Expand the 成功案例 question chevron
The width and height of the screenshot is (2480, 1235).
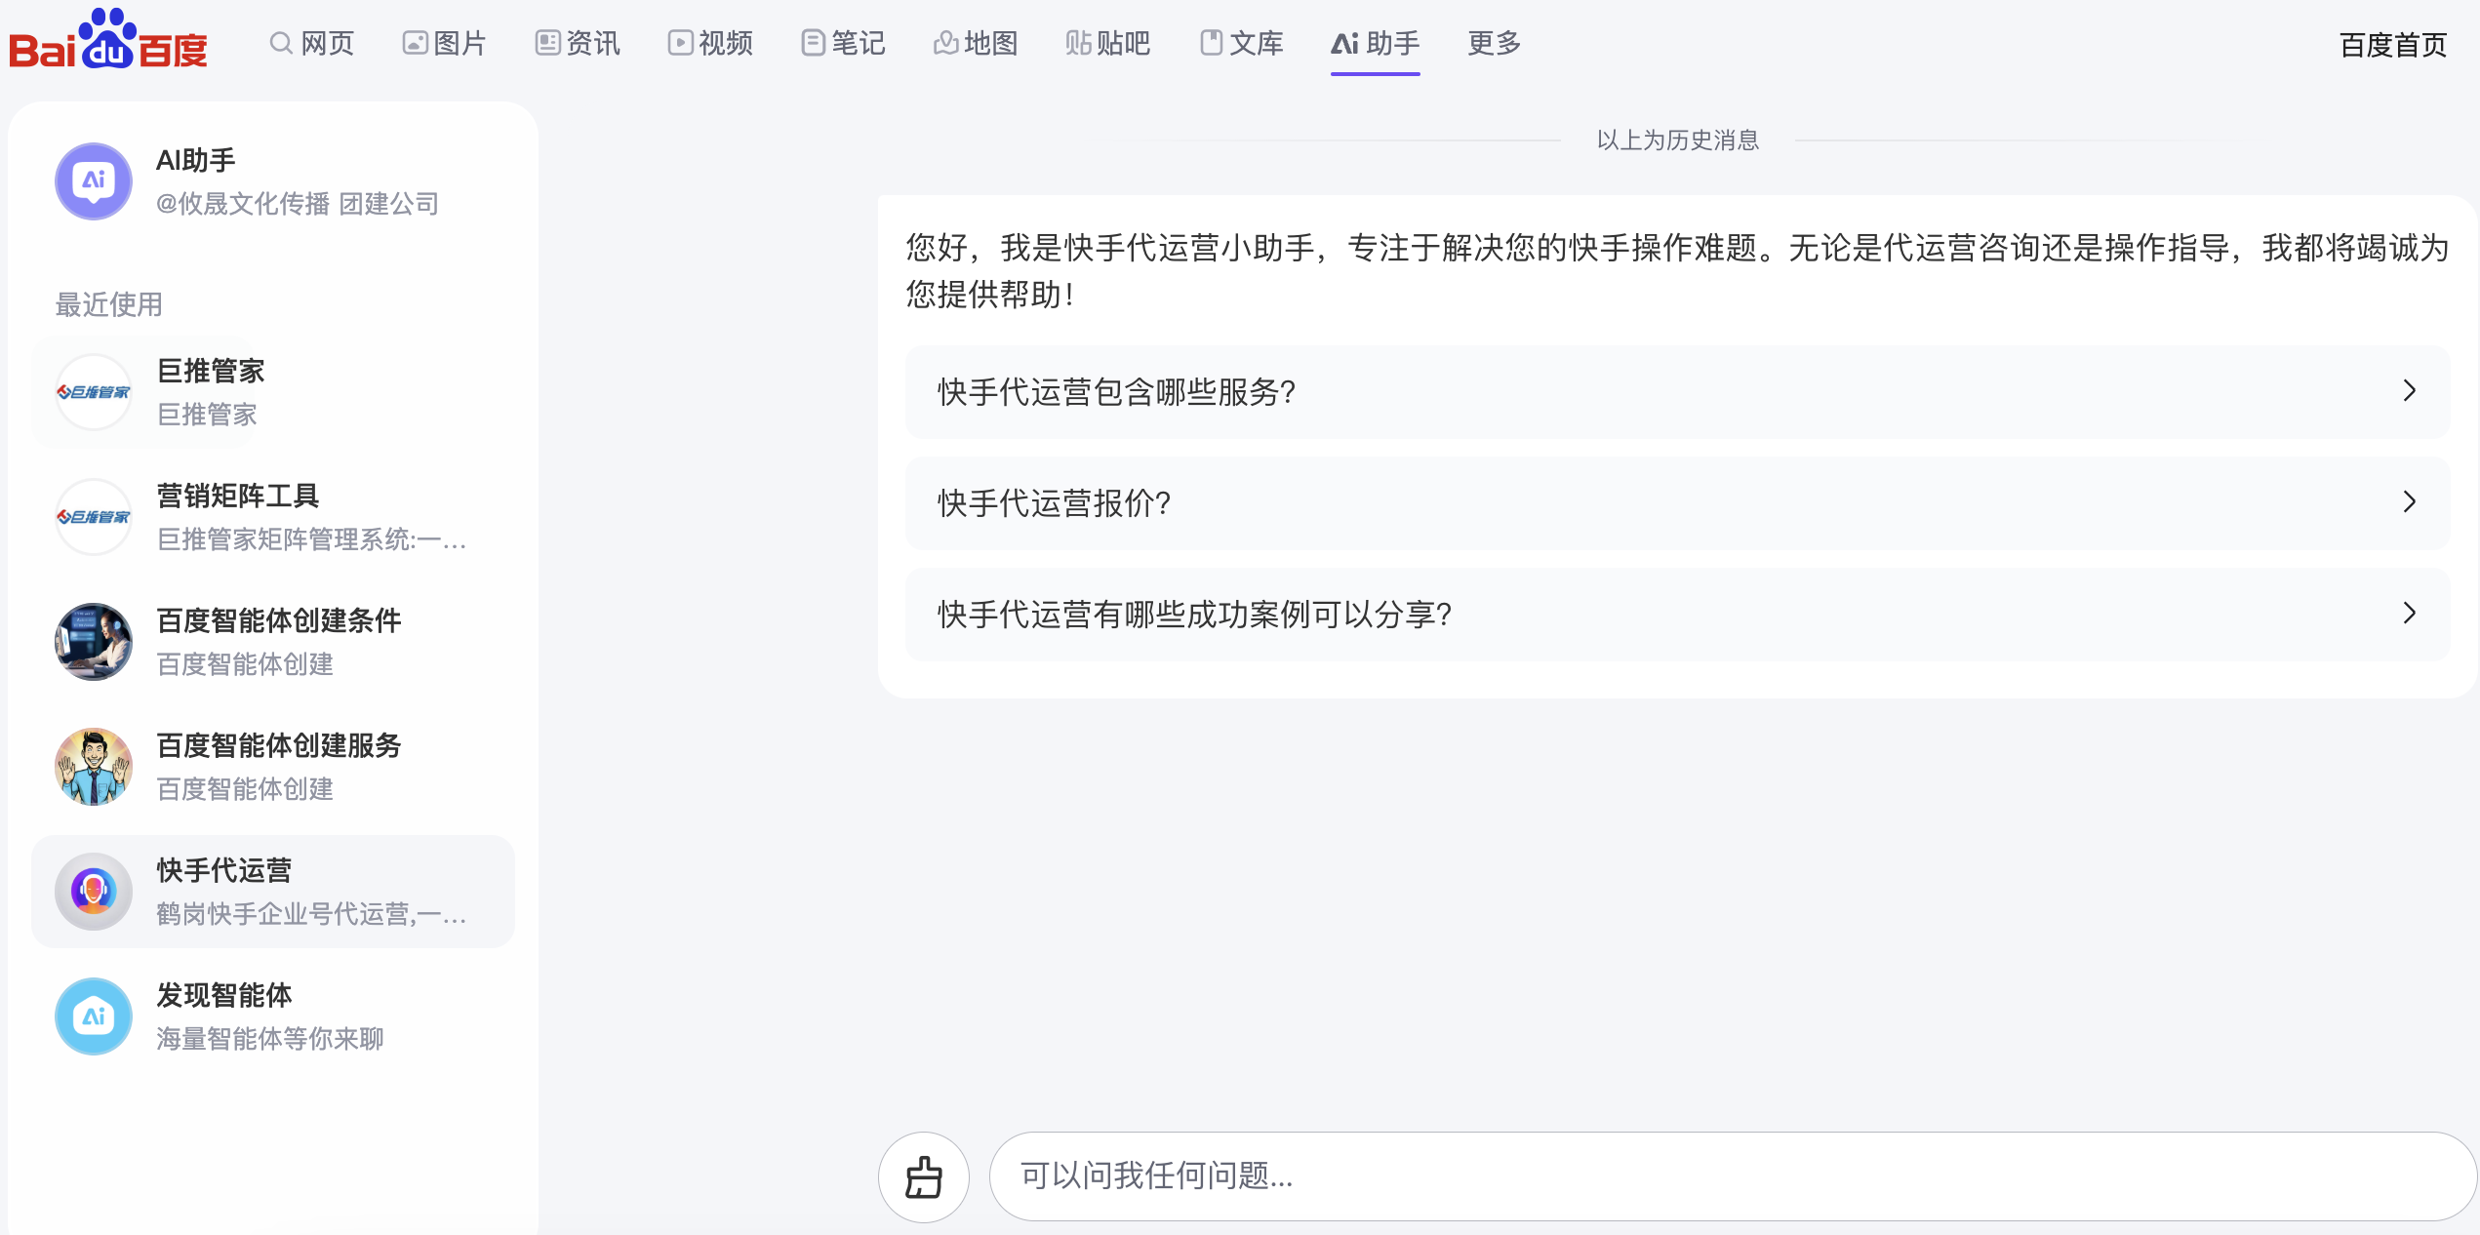pyautogui.click(x=2409, y=614)
